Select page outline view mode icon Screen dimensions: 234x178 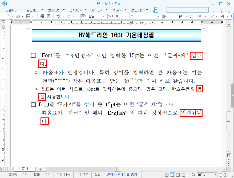(x=172, y=175)
